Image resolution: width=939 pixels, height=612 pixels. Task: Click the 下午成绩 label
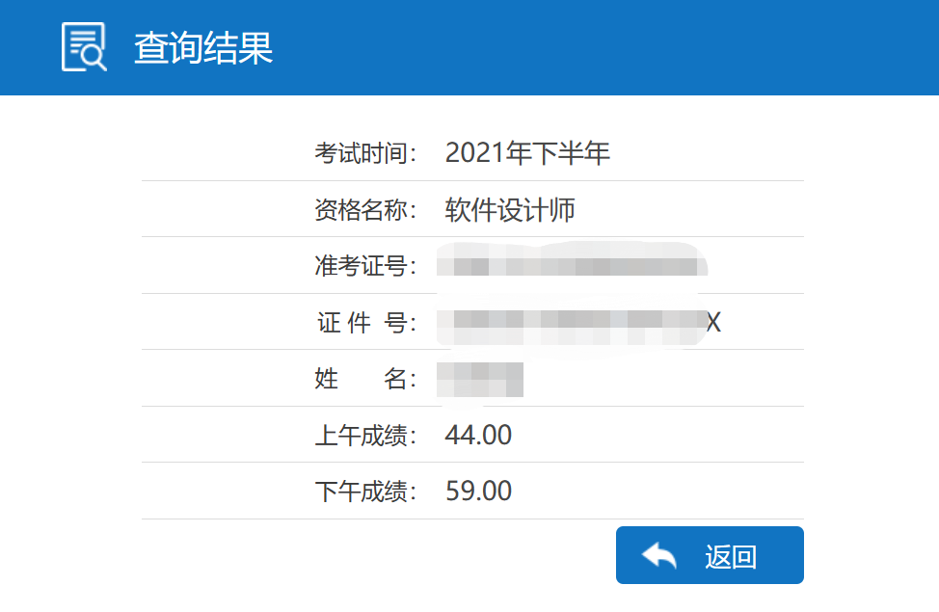pyautogui.click(x=365, y=492)
